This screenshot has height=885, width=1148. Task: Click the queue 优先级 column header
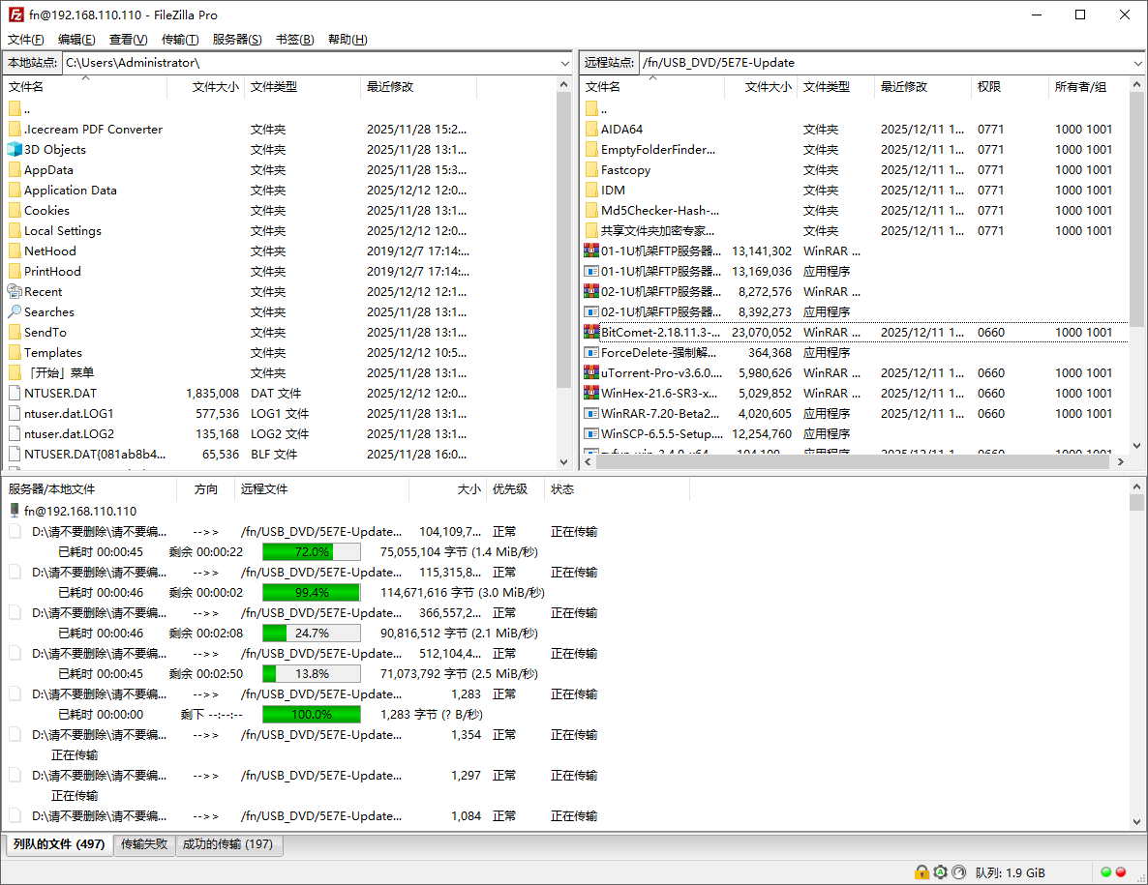(515, 488)
